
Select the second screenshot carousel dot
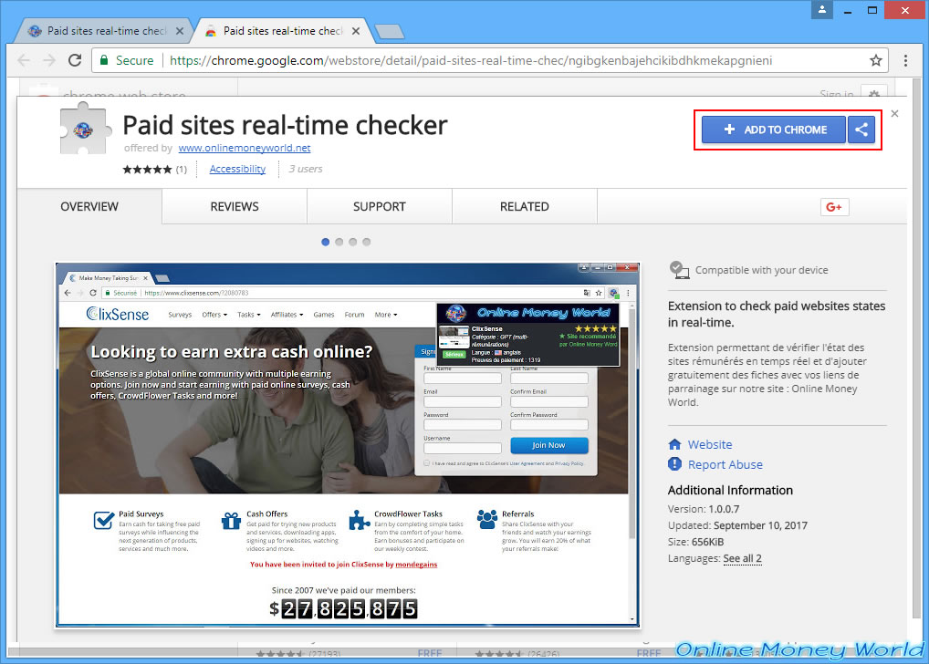pos(339,242)
